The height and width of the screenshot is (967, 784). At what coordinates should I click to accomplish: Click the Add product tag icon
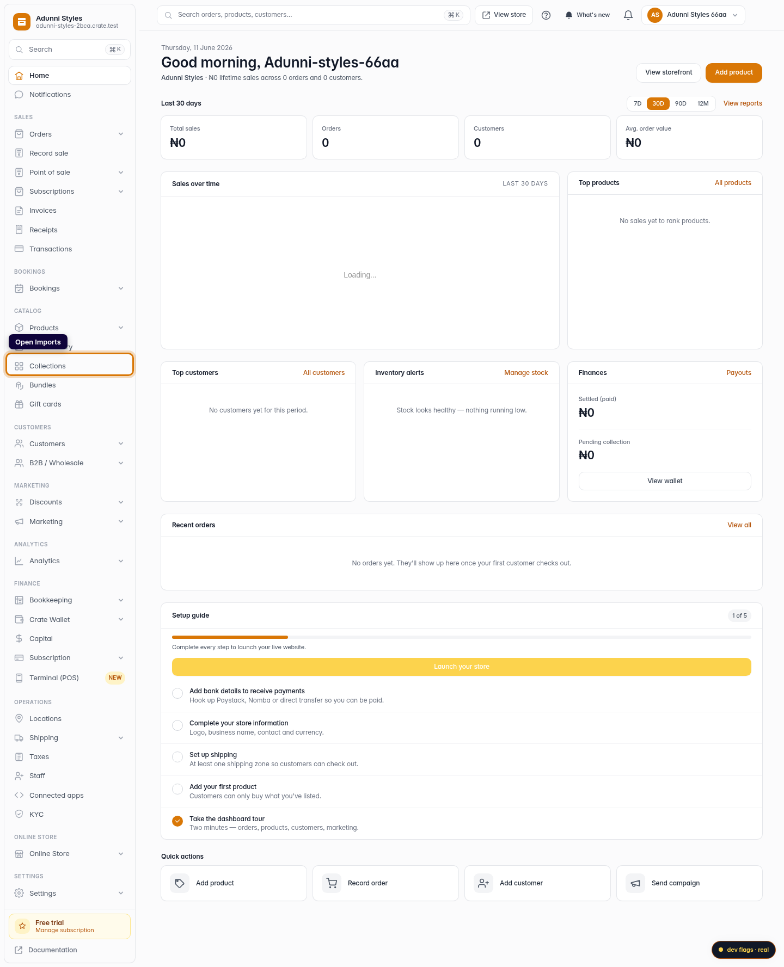point(180,883)
